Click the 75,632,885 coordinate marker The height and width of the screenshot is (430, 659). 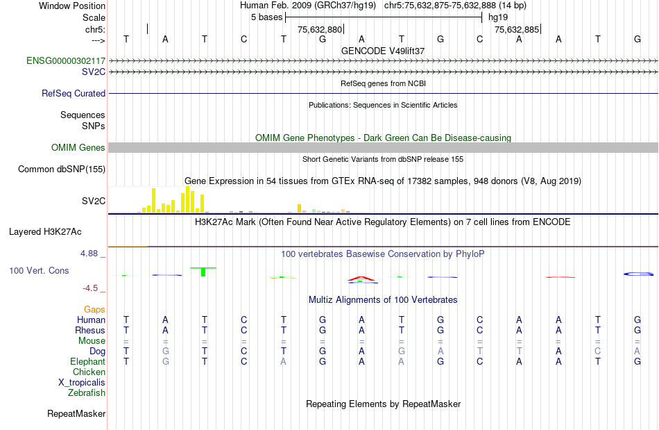click(x=517, y=29)
